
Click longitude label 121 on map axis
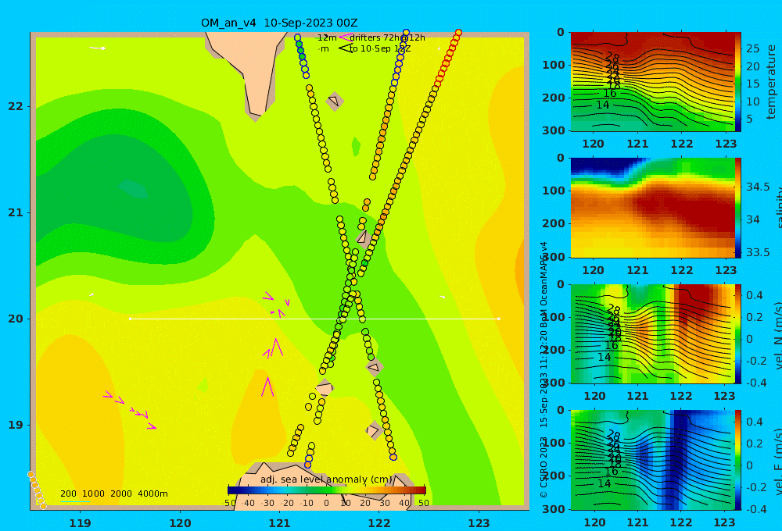(x=279, y=523)
